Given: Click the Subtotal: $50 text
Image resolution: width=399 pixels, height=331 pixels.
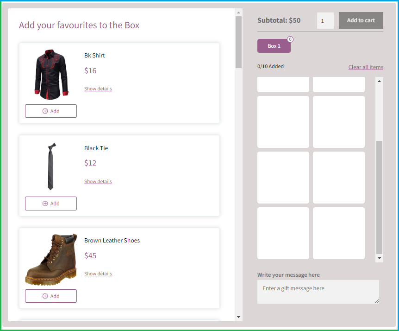Looking at the screenshot, I should 279,20.
